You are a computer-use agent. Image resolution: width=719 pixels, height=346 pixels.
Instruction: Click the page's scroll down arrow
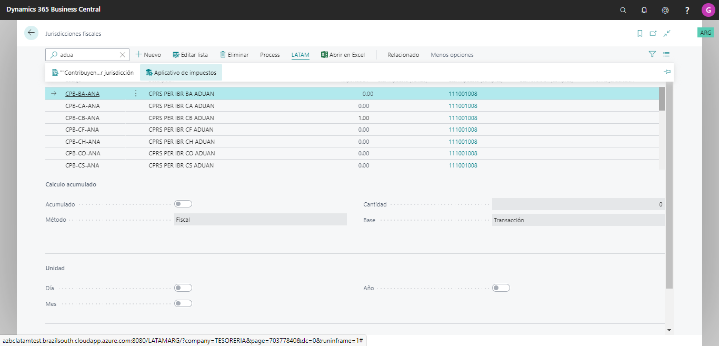coord(669,330)
